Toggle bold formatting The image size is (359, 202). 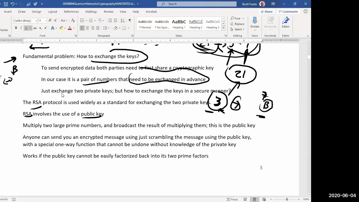[x=16, y=28]
